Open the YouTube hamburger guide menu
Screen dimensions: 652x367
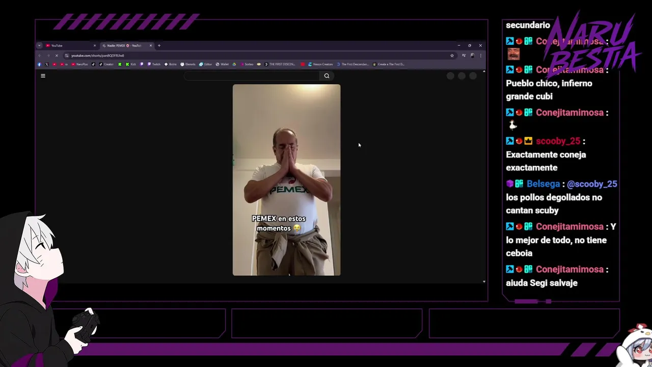[x=43, y=76]
